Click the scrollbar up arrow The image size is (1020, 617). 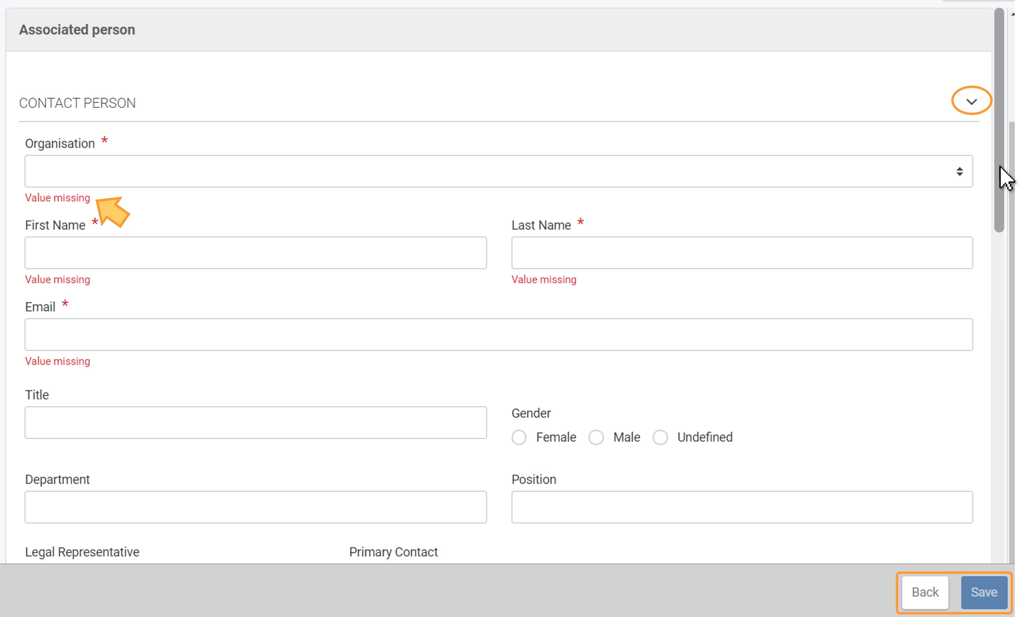(1013, 14)
